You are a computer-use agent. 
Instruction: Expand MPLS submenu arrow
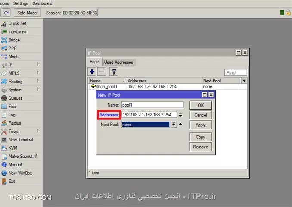[38, 73]
